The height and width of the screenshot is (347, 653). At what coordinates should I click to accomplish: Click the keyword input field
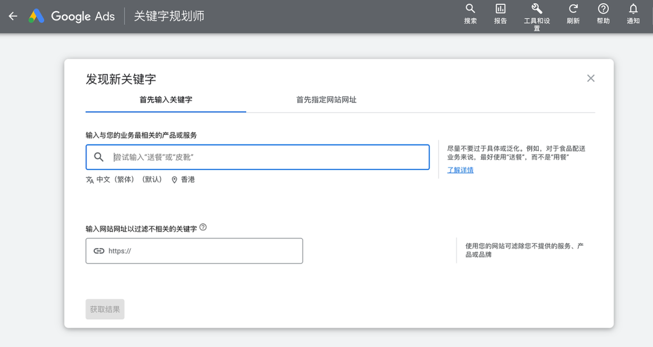tap(258, 157)
